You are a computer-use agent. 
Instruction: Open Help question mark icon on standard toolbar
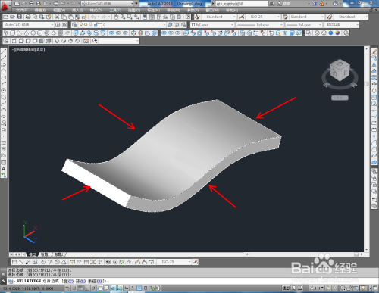(188, 17)
